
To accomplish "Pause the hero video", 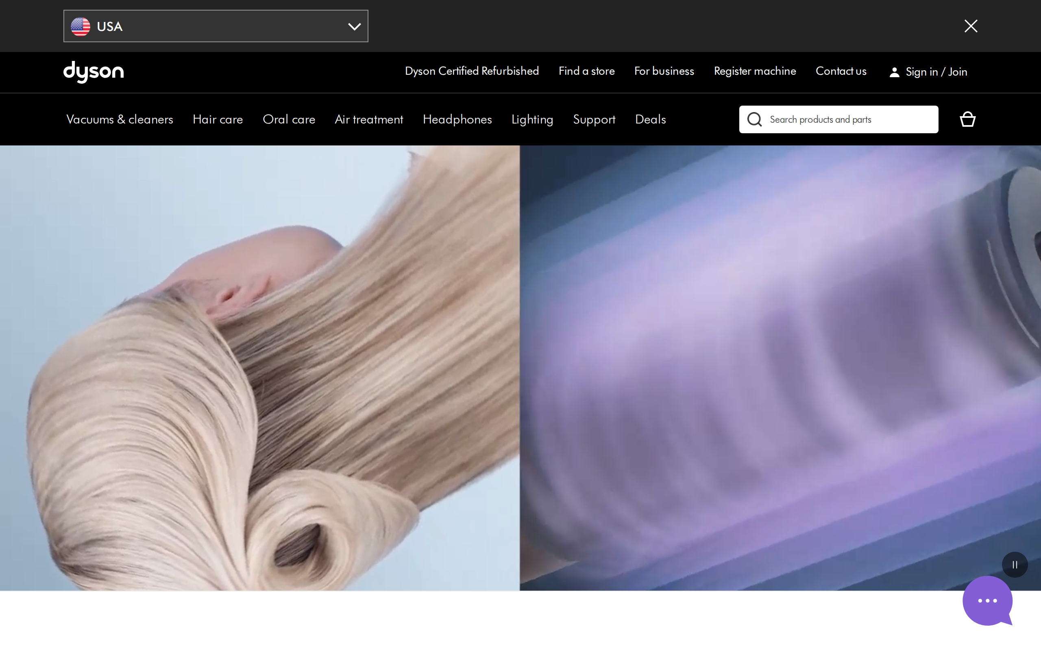I will (1015, 564).
